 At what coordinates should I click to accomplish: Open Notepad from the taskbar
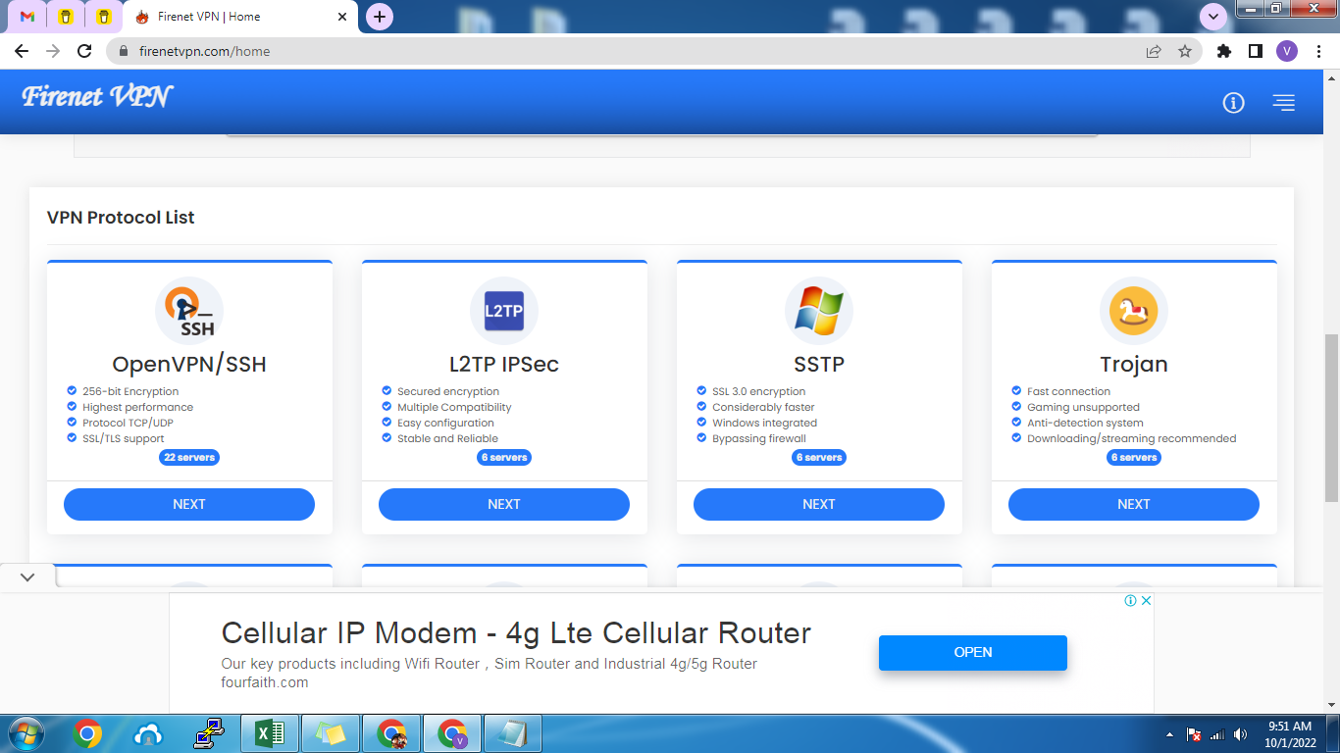tap(514, 733)
